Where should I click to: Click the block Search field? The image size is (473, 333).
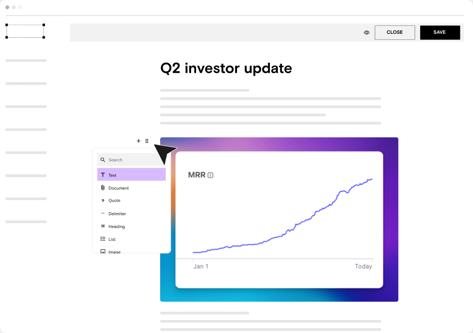tap(132, 160)
